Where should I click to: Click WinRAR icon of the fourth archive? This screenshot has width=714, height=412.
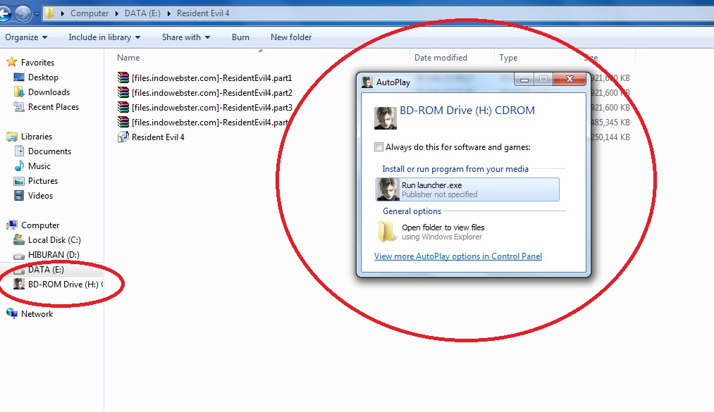123,123
